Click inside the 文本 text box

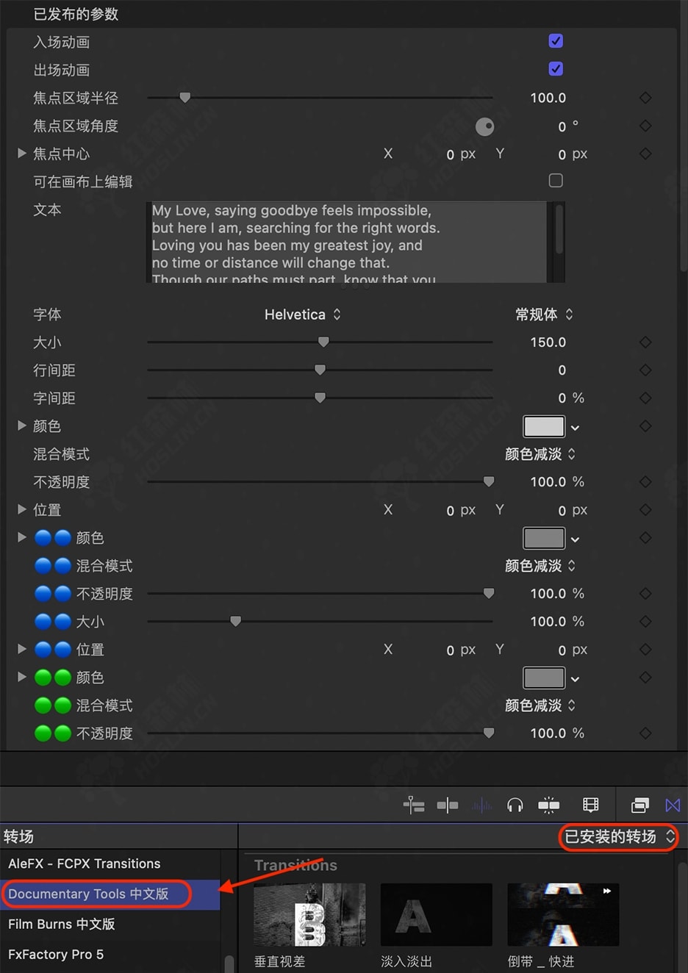pos(347,243)
